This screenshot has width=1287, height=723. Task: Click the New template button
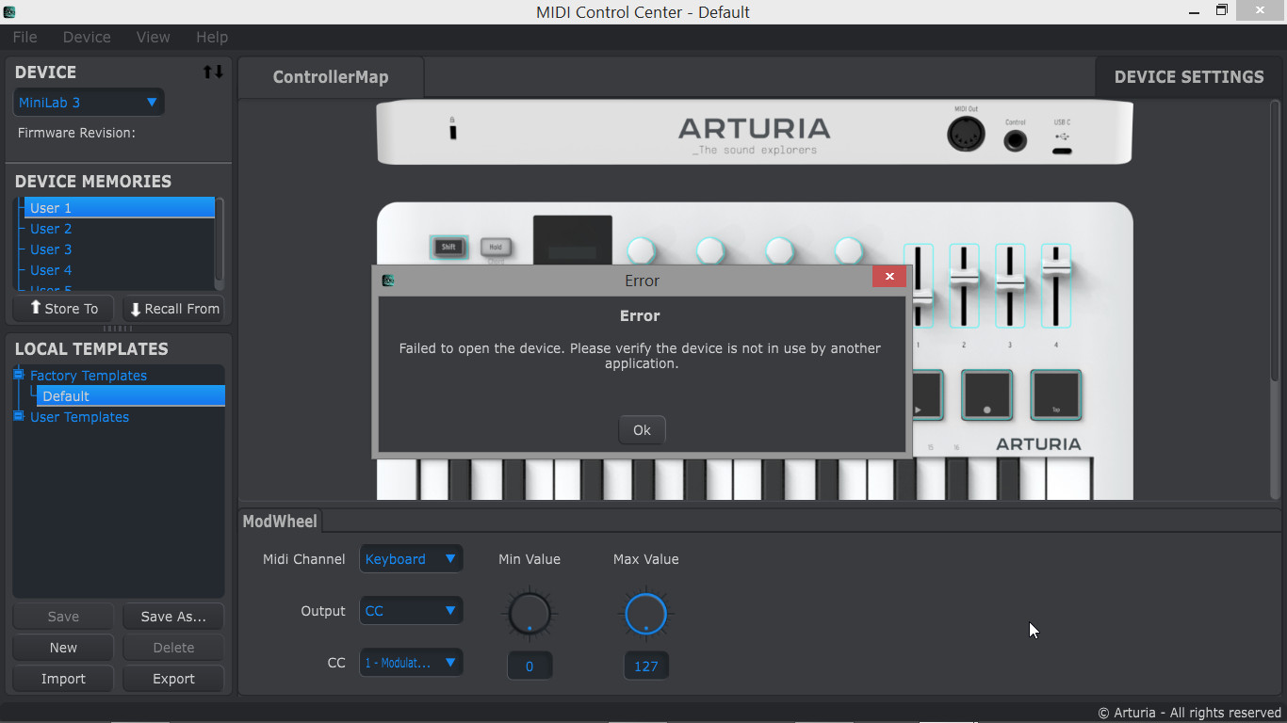(63, 648)
